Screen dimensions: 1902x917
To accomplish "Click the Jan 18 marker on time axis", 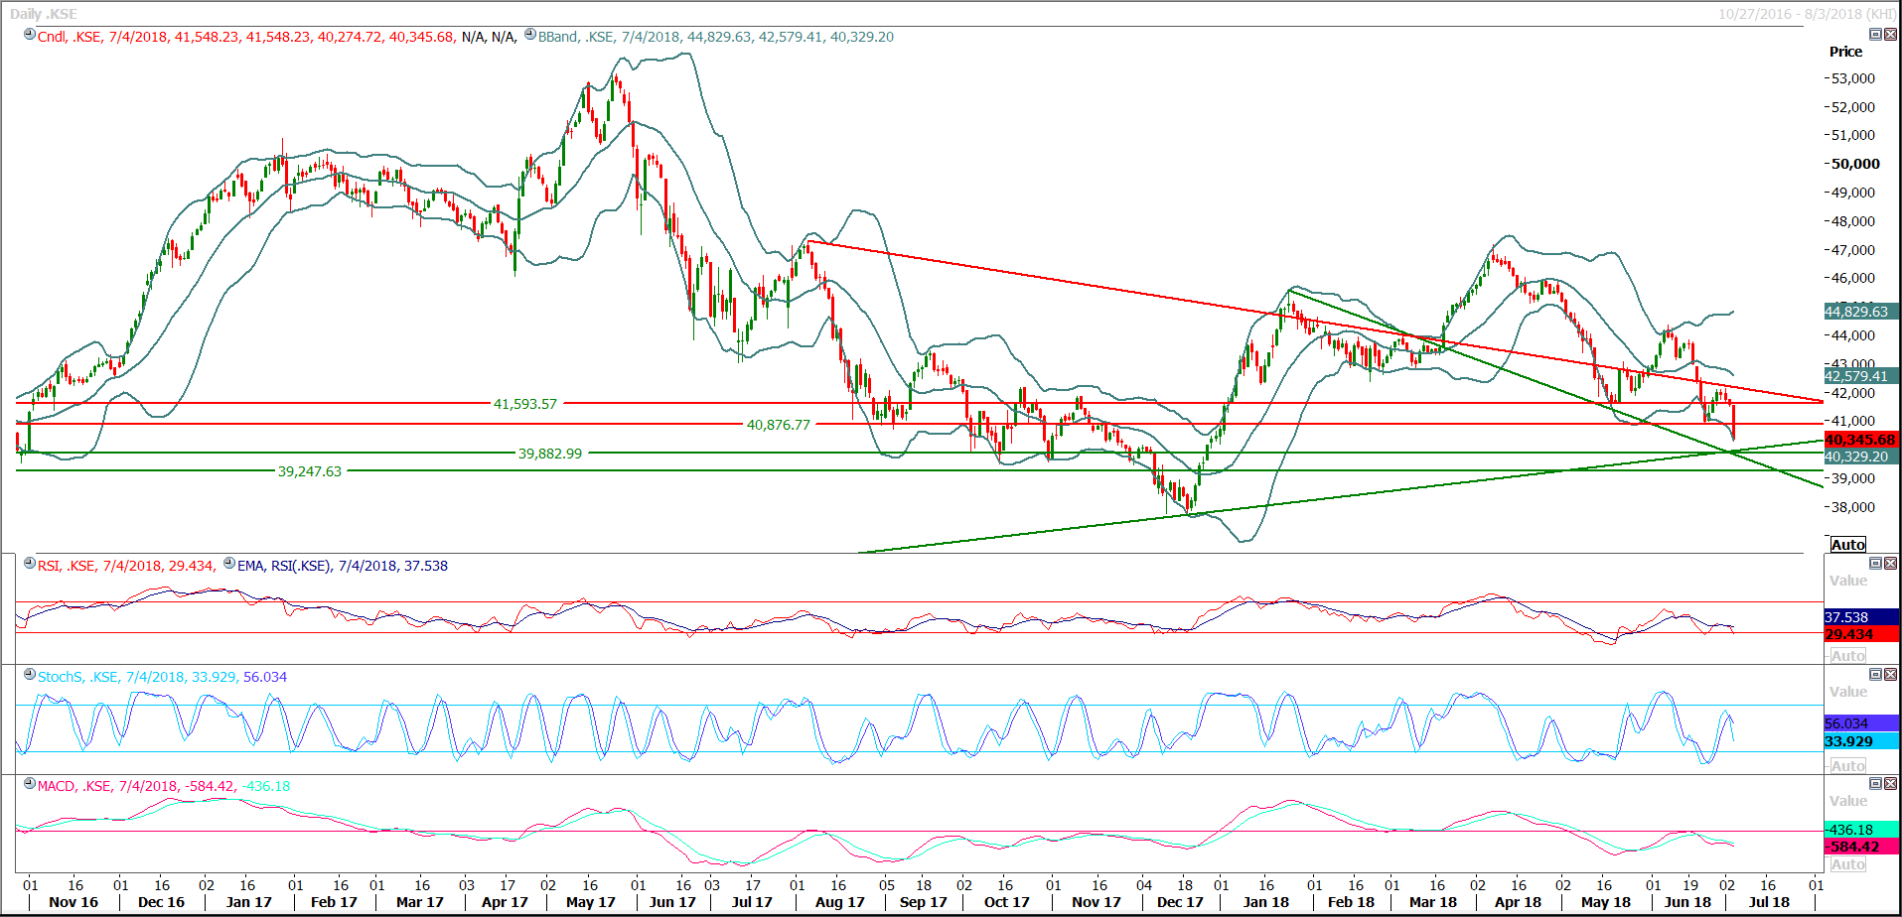I will click(1266, 902).
